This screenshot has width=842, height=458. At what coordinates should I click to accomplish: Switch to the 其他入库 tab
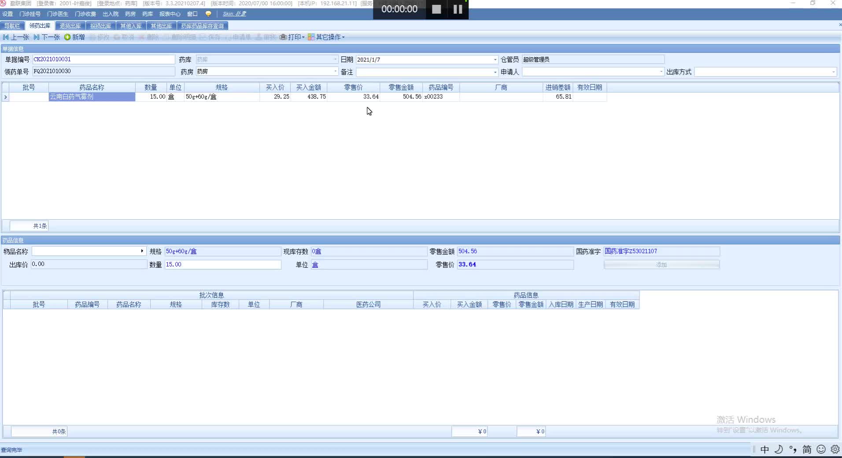pyautogui.click(x=131, y=26)
